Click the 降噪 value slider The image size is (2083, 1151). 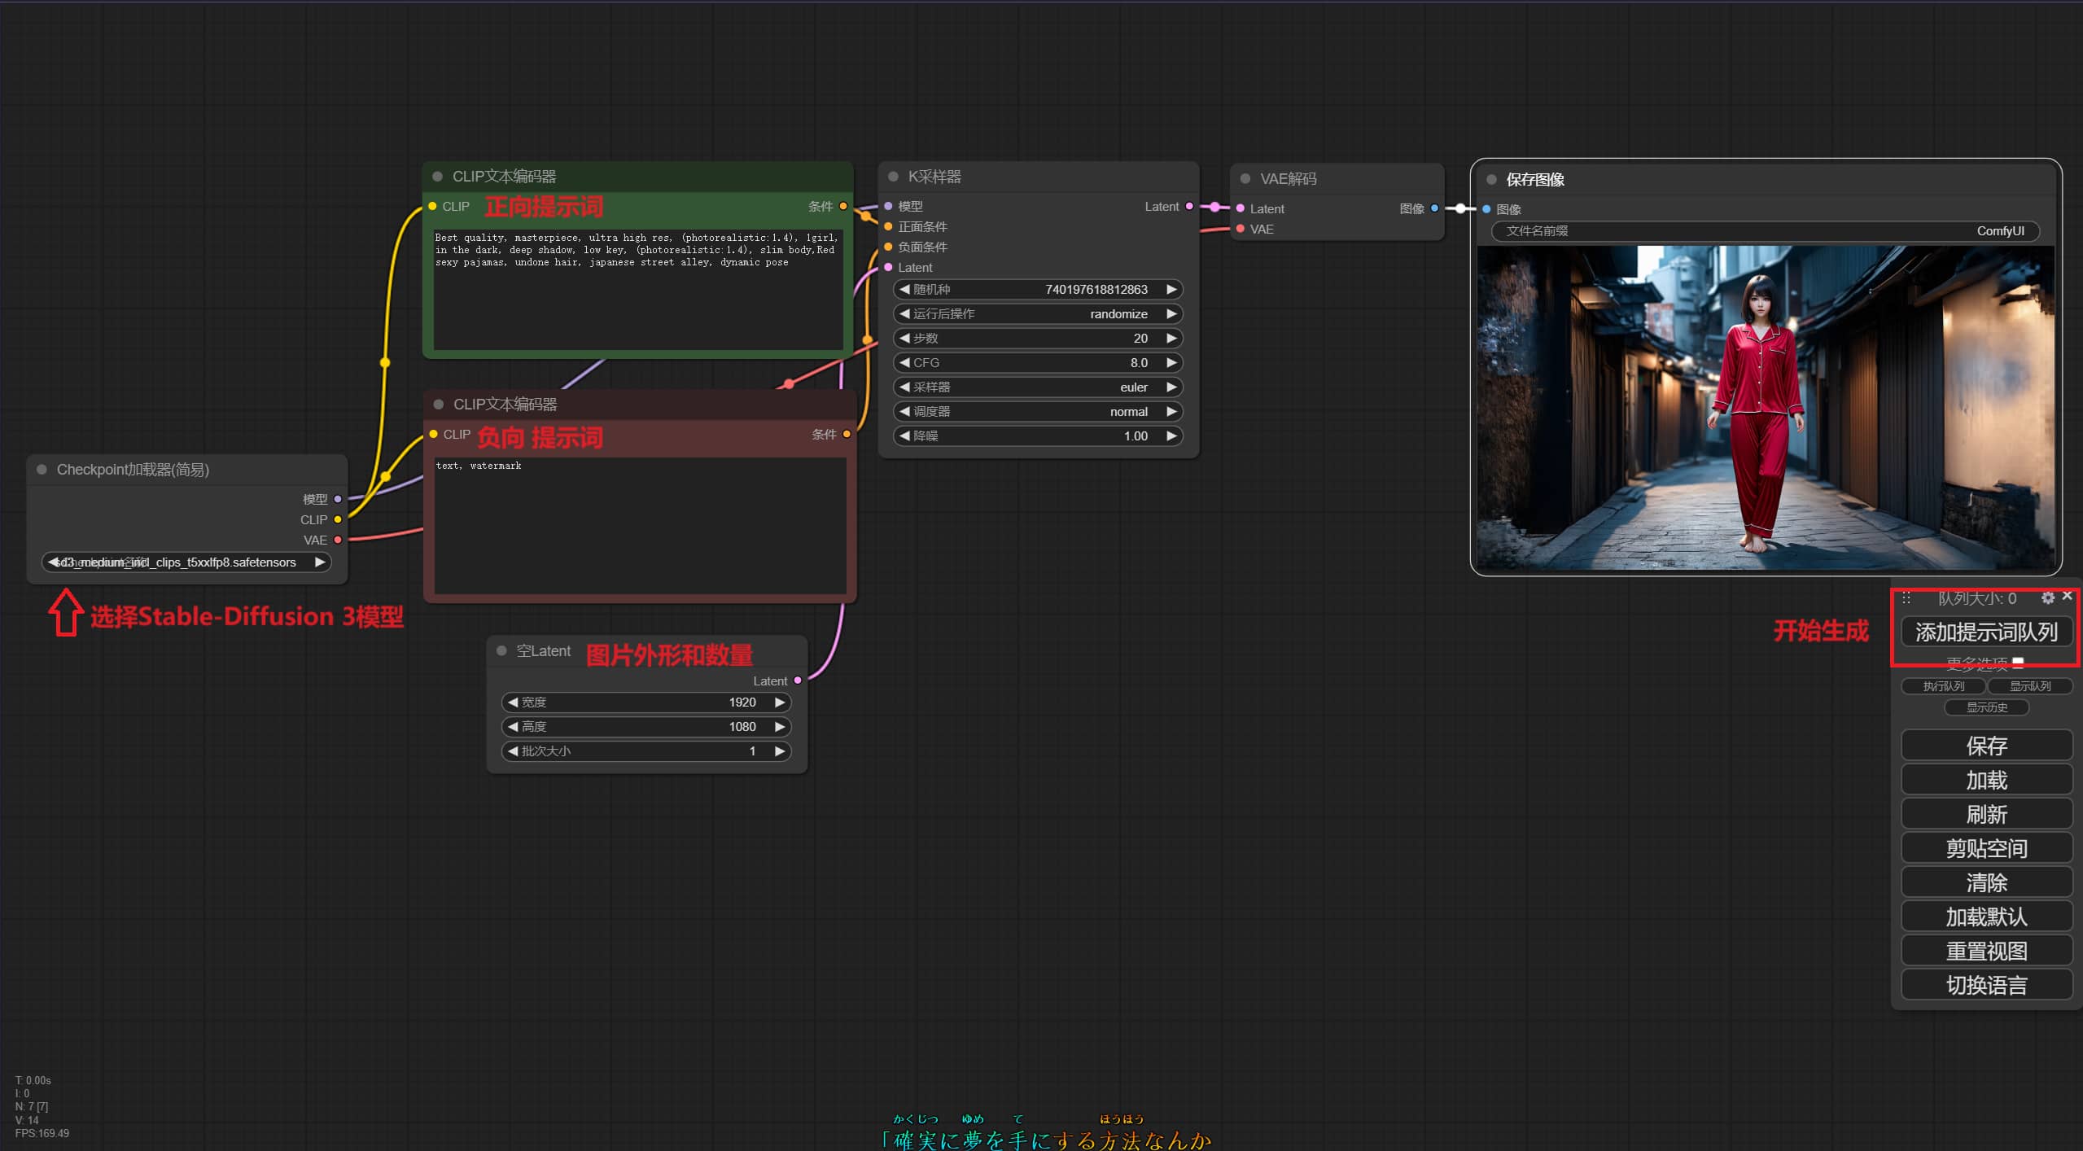click(x=1038, y=436)
